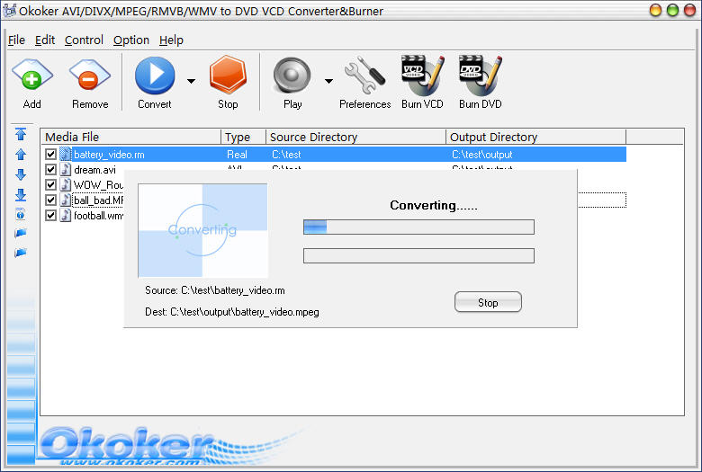Toggle the ball_bad file checkbox
Image resolution: width=702 pixels, height=472 pixels.
[50, 200]
